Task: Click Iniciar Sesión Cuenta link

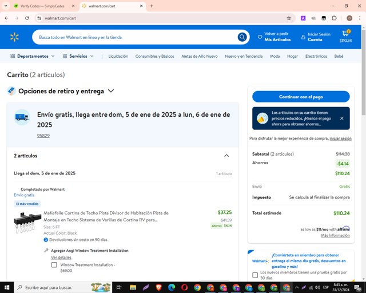Action: pyautogui.click(x=316, y=37)
